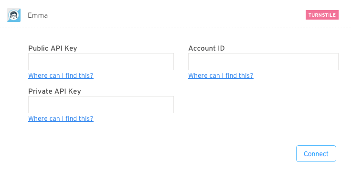Screen dimensions: 352x172
Task: Click the Connect button
Action: pyautogui.click(x=316, y=153)
